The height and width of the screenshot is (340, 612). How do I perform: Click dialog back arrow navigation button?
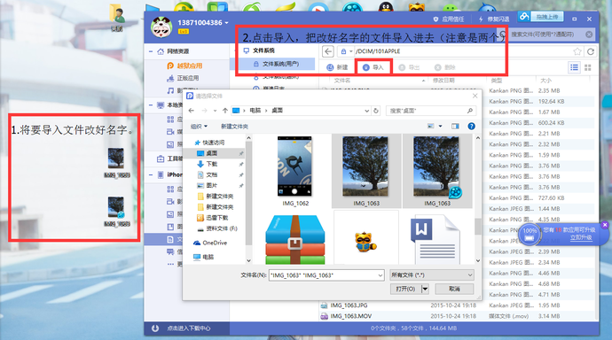pos(192,111)
